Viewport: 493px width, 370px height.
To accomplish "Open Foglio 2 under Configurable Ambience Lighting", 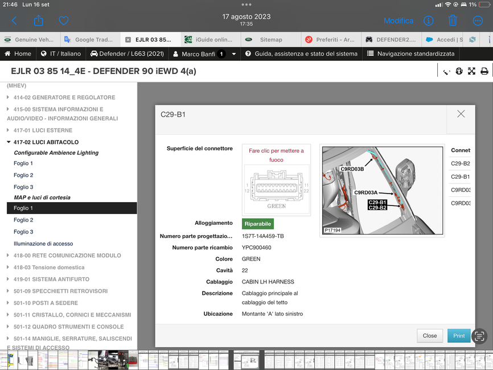I will pyautogui.click(x=23, y=175).
